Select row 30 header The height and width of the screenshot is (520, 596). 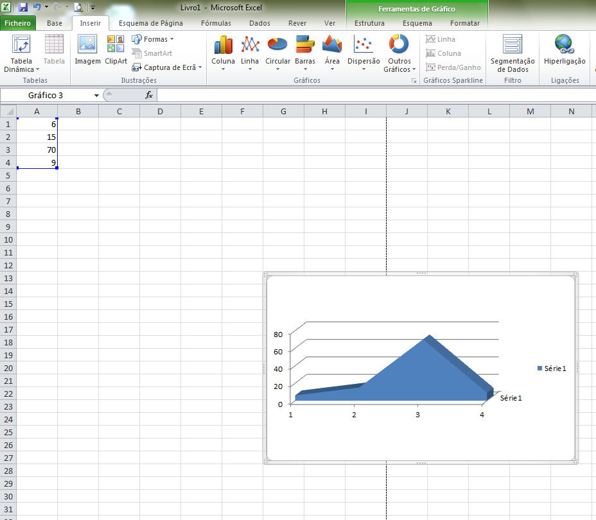coord(8,496)
